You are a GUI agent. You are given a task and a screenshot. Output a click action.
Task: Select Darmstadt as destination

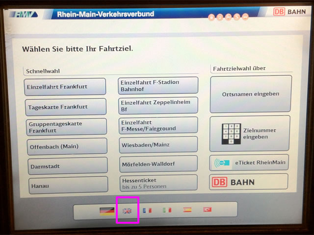coord(67,166)
